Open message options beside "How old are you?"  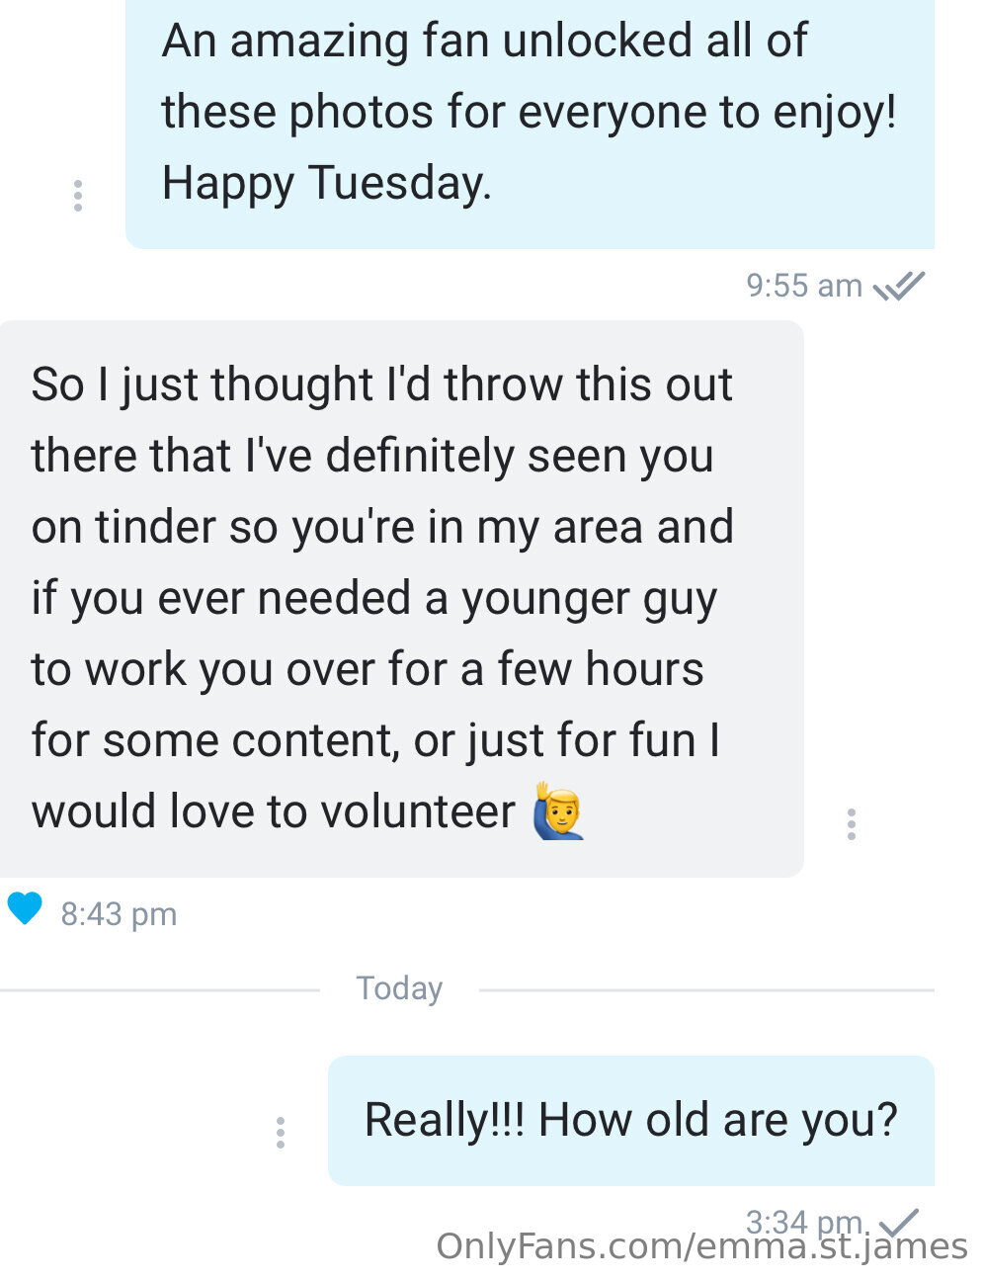point(281,1133)
